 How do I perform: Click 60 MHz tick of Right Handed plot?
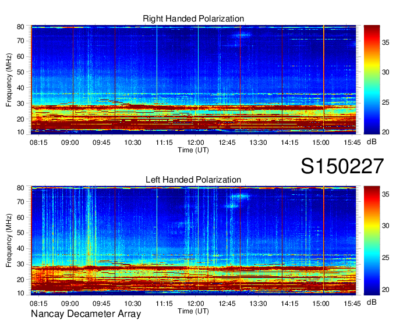click(20, 56)
